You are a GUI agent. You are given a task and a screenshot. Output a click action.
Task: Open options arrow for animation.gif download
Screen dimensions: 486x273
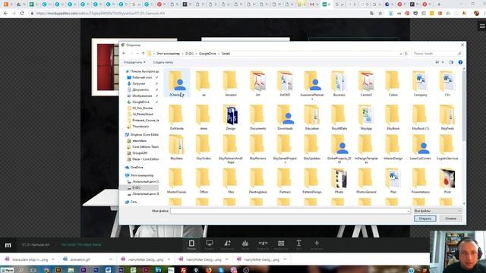[x=111, y=259]
